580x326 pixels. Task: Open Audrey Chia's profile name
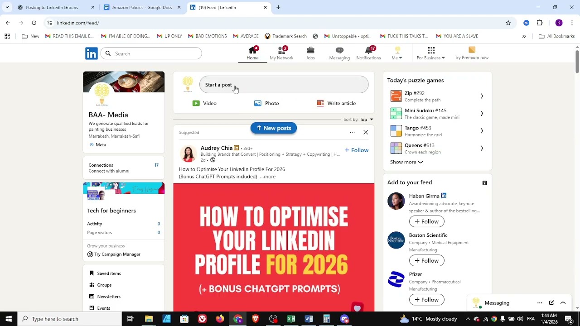pyautogui.click(x=217, y=148)
